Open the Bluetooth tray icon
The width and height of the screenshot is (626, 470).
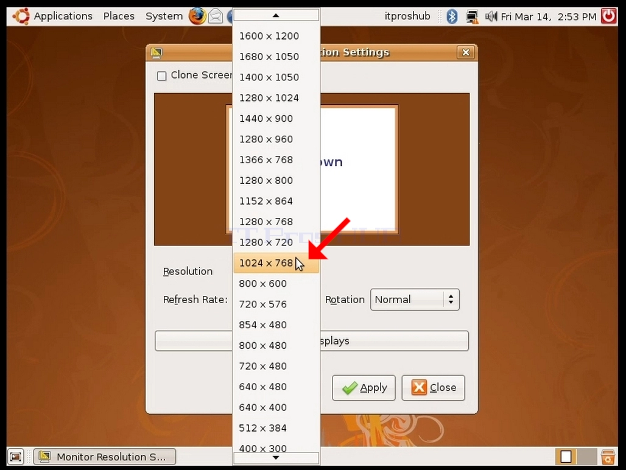(451, 16)
